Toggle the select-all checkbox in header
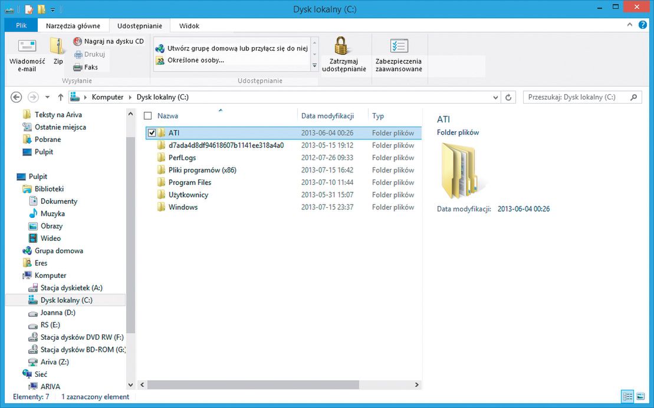The image size is (654, 408). 147,116
